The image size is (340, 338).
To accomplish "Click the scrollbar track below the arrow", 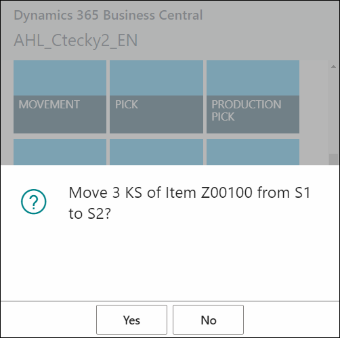I will (x=333, y=112).
